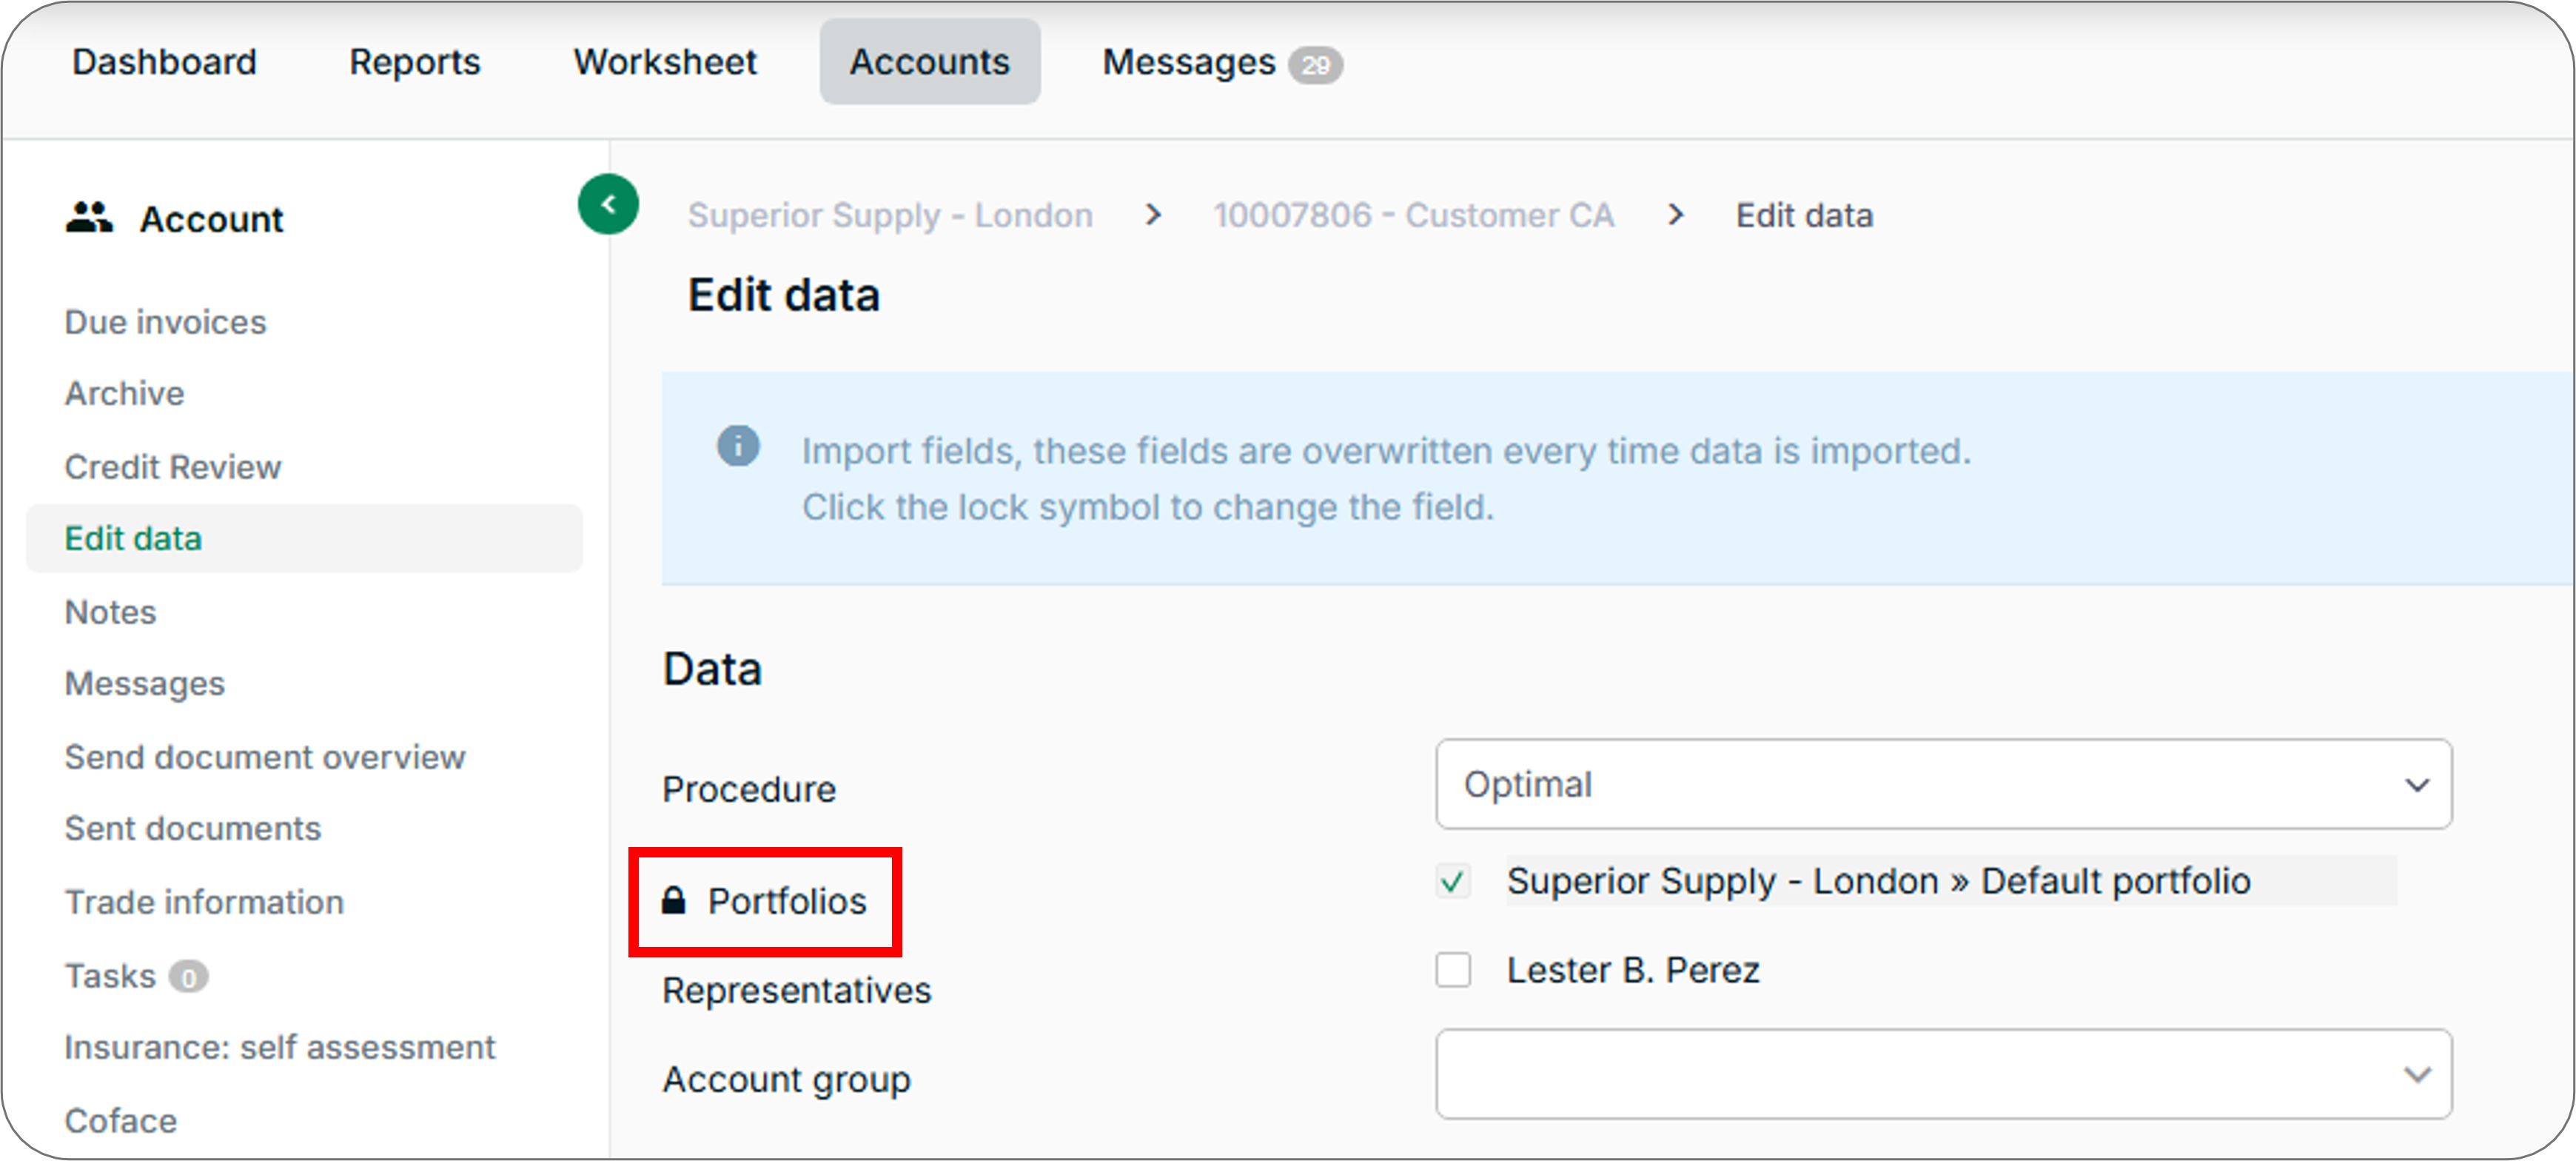Go to Credit Review

point(173,467)
